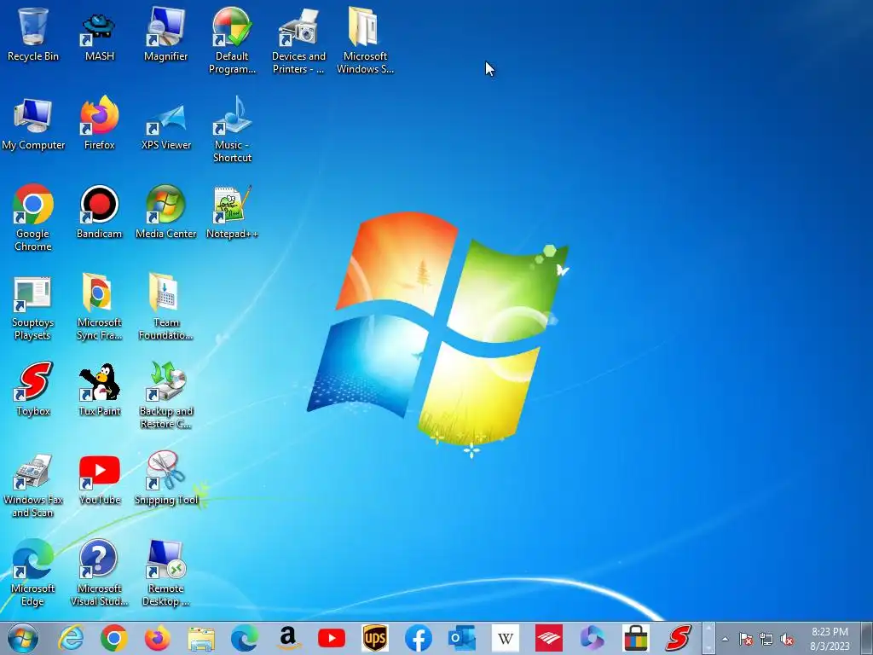The height and width of the screenshot is (655, 873).
Task: Launch Microsoft Edge from the taskbar
Action: tap(245, 638)
